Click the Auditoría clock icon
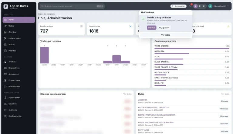The image size is (233, 134). coord(5,110)
